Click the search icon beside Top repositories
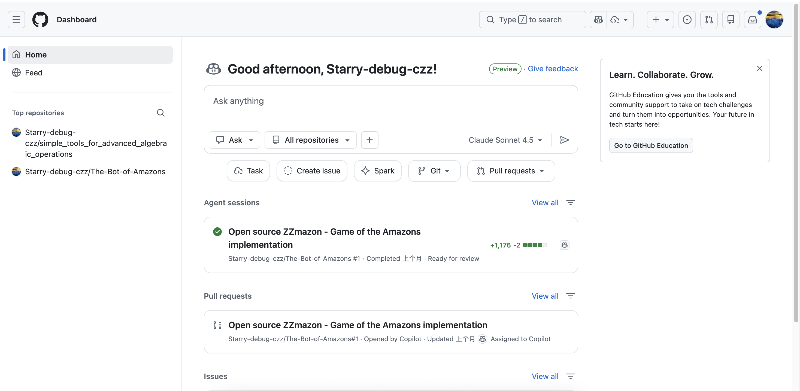This screenshot has height=391, width=800. 160,113
